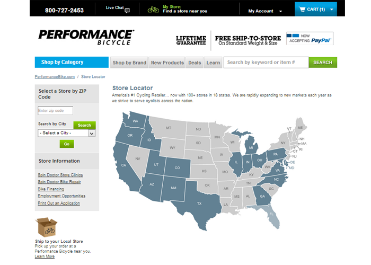Select Arizona on the map

(152, 184)
